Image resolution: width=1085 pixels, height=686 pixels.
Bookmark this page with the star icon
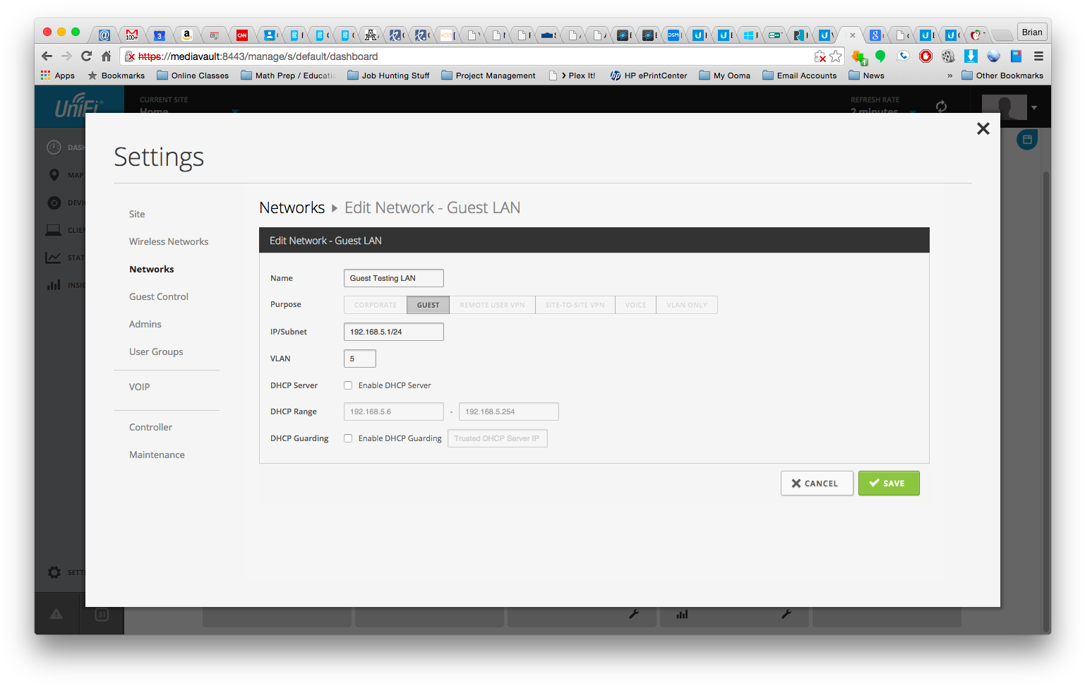[x=836, y=56]
